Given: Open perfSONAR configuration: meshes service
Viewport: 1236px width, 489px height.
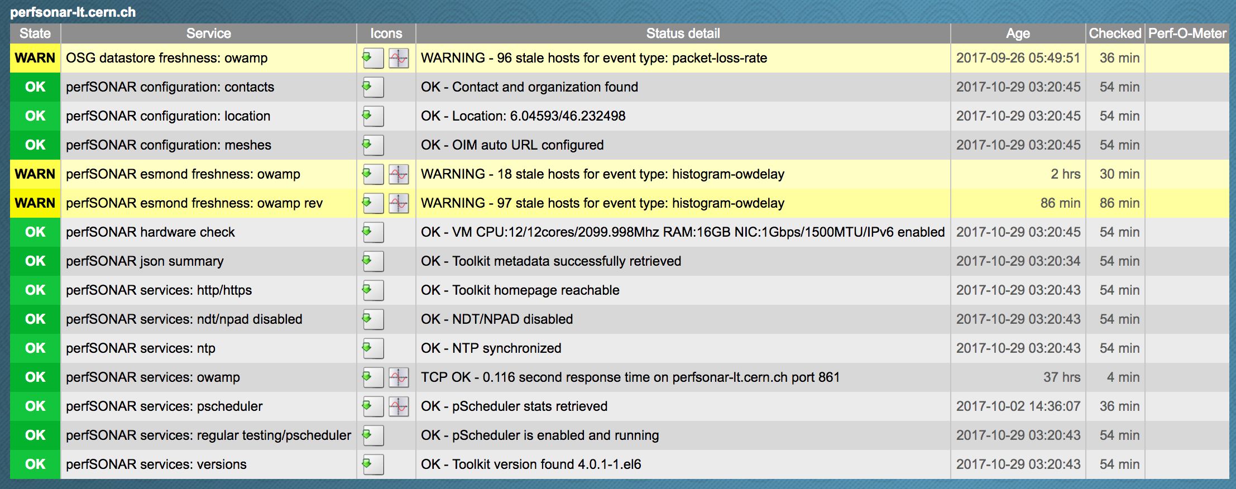Looking at the screenshot, I should (169, 145).
